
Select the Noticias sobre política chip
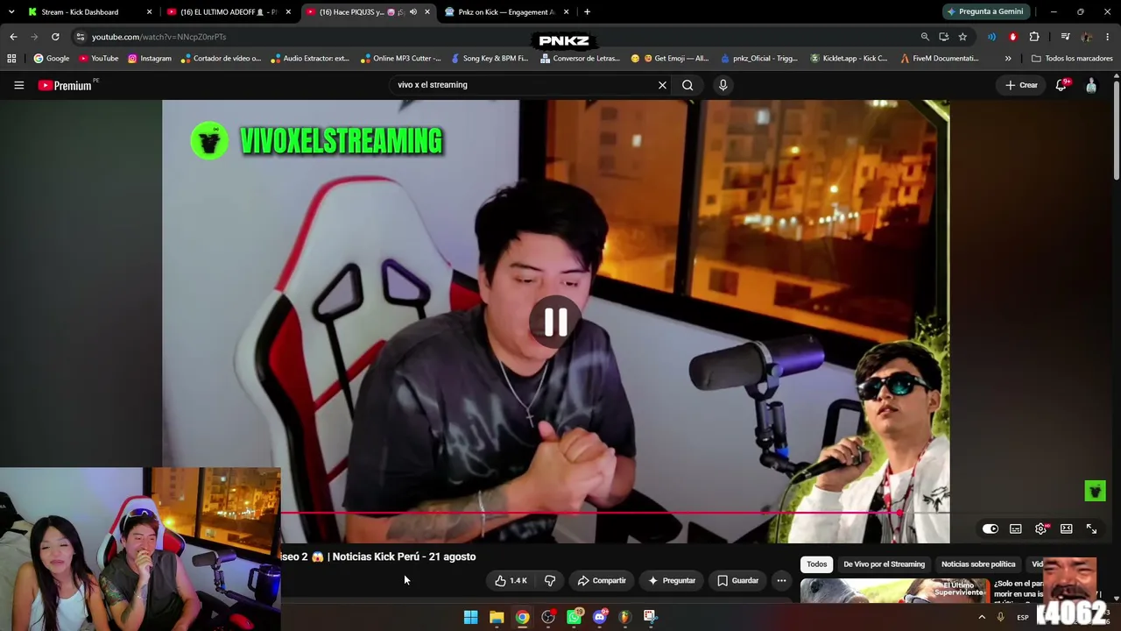coord(978,564)
